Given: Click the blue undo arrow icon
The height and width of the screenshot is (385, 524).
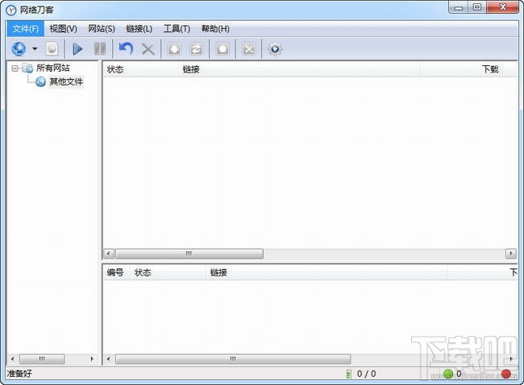Looking at the screenshot, I should click(126, 49).
